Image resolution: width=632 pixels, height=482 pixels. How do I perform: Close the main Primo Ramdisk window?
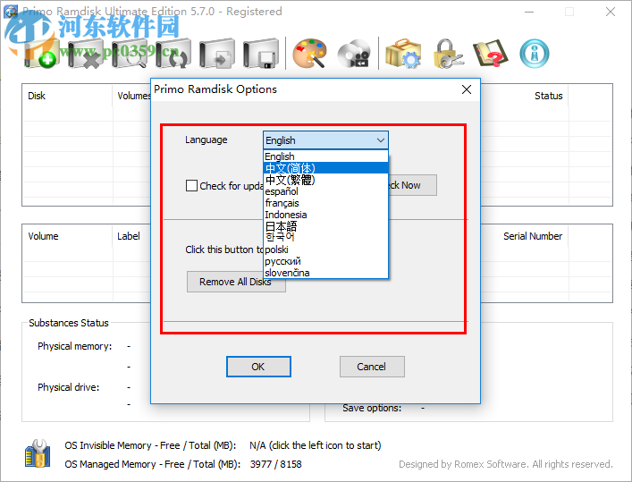(x=611, y=12)
